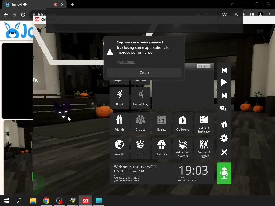Open the voice-to-text captions icon
The image size is (275, 206).
click(x=224, y=109)
